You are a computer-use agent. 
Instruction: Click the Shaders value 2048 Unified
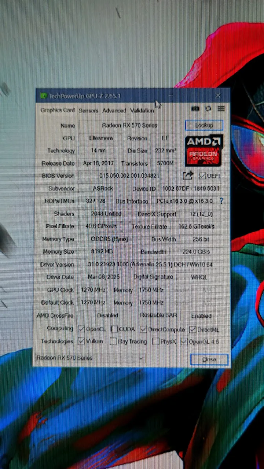[106, 214]
